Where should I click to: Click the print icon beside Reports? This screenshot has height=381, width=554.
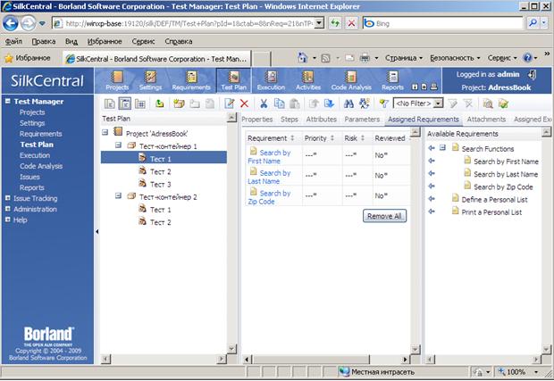click(x=434, y=87)
